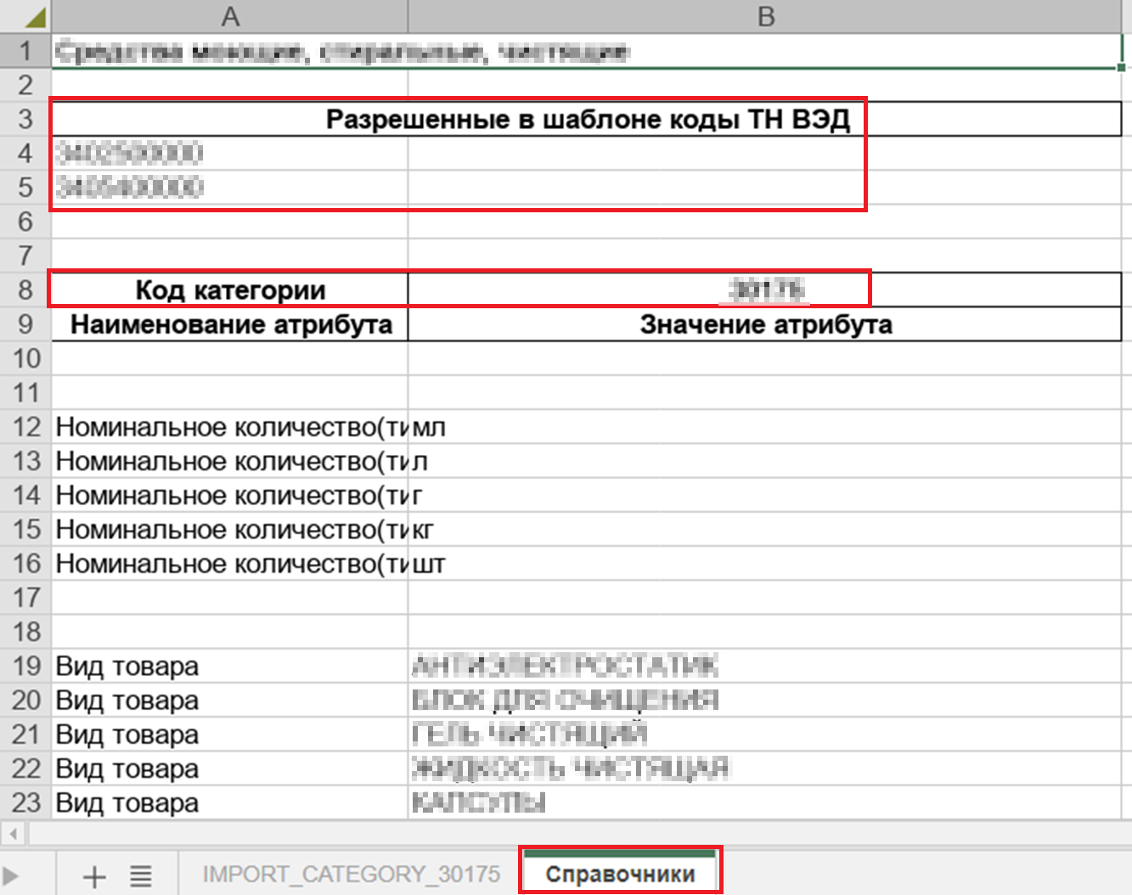This screenshot has height=895, width=1132.
Task: Select column B header
Action: coord(766,16)
